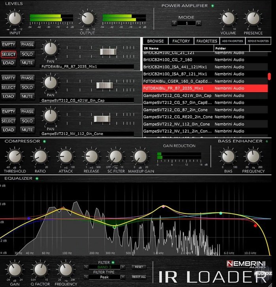Viewport: 276px width, 287px height.
Task: Click the Bass Enhancer Frequency knob
Action: 253,157
